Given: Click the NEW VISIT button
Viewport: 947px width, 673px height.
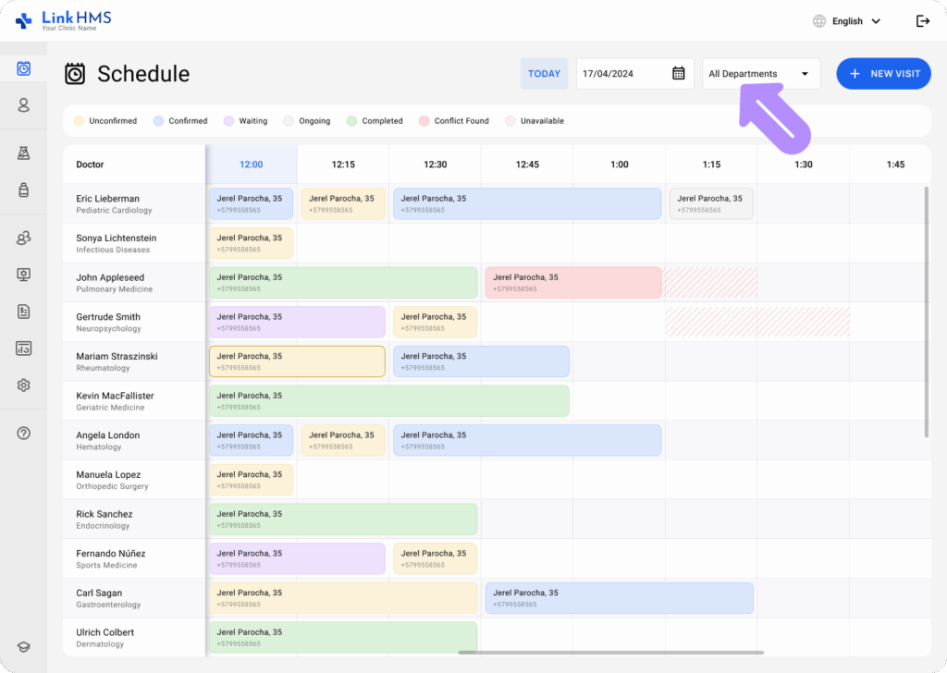Looking at the screenshot, I should [883, 74].
